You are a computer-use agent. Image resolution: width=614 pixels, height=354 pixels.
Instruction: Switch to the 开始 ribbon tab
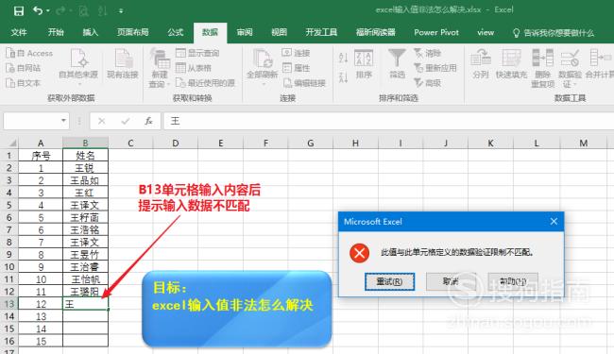56,32
